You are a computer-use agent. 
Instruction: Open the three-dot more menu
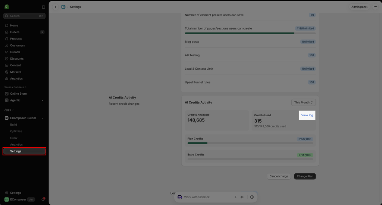pos(375,7)
